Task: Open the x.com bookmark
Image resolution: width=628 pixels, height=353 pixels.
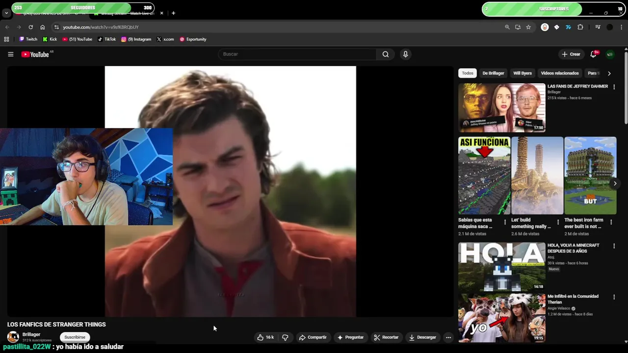Action: [165, 39]
